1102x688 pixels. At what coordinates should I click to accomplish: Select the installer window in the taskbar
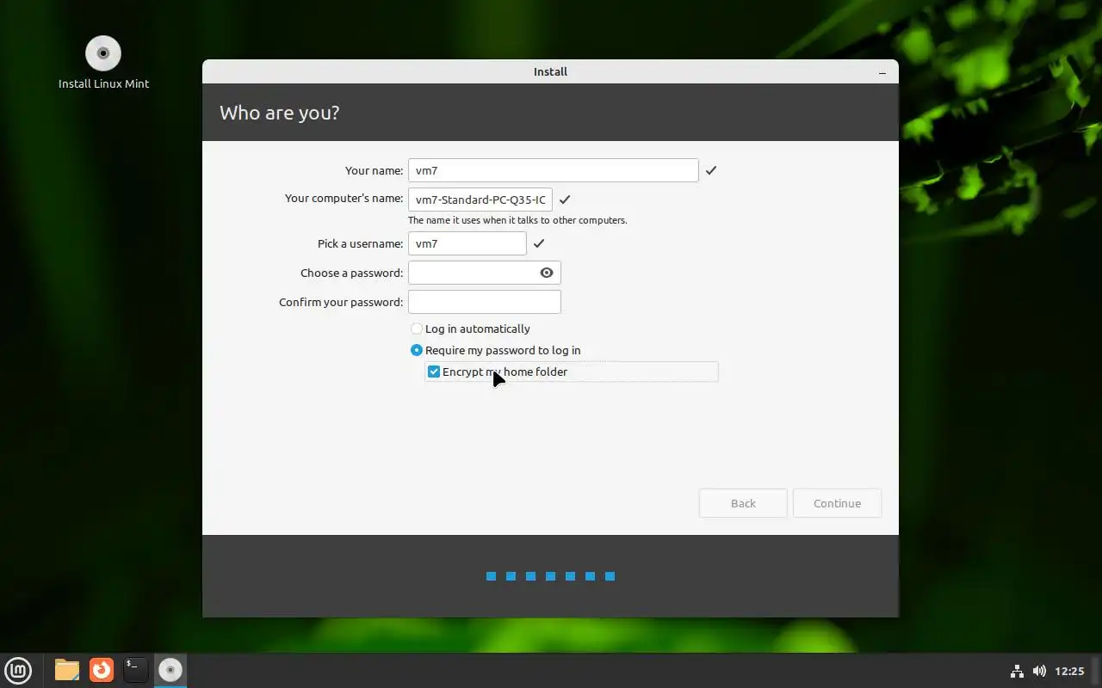(x=170, y=670)
